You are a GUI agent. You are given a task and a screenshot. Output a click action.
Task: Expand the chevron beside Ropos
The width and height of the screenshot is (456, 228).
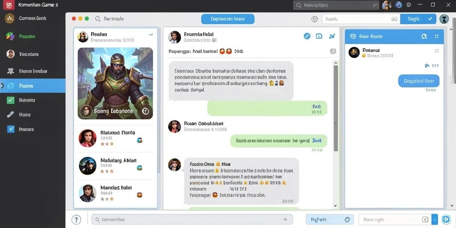tap(2, 86)
